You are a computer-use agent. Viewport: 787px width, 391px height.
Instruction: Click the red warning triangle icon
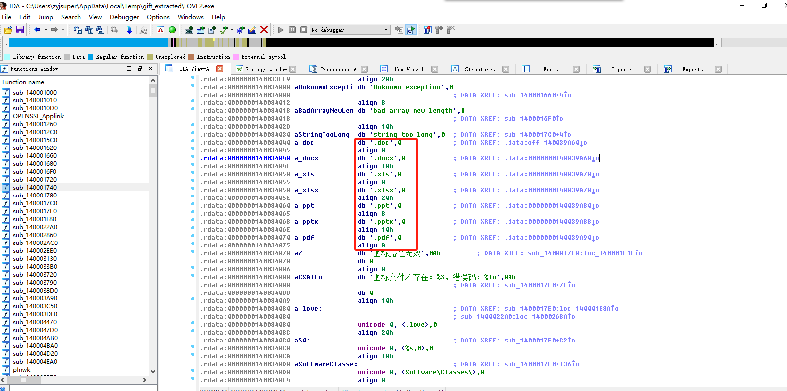tap(161, 30)
